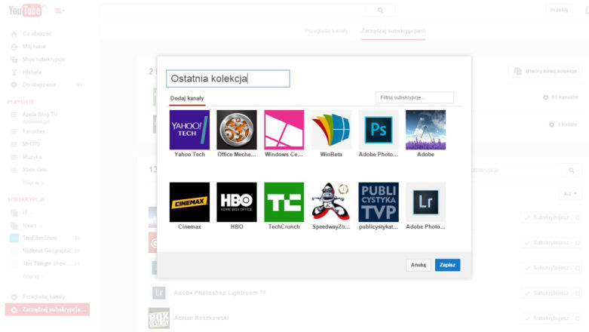Select the Yahoo Tech channel thumbnail
The width and height of the screenshot is (589, 332).
coord(189,130)
